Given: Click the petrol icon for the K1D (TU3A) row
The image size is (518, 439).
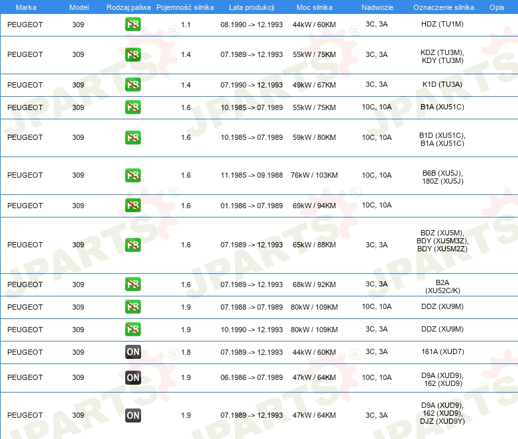Looking at the screenshot, I should 132,85.
